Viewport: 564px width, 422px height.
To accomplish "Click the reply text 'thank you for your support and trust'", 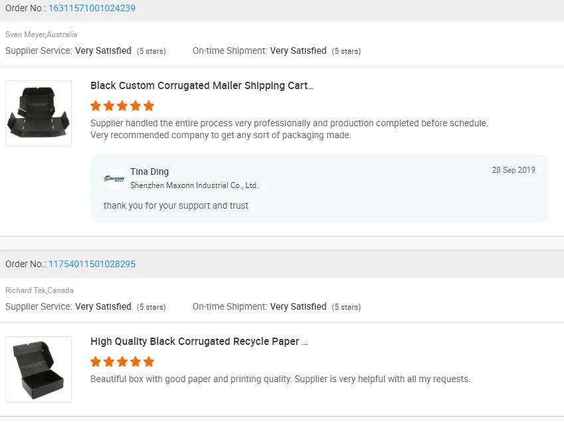I will (176, 205).
